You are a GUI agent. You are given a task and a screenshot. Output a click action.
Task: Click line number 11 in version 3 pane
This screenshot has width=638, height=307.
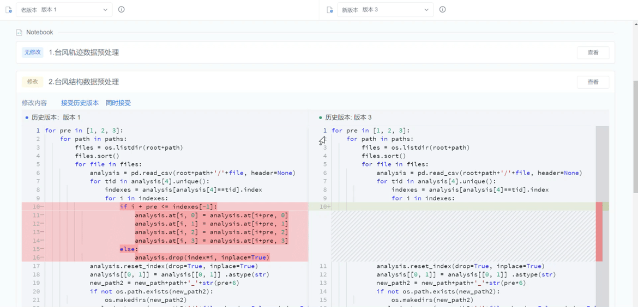click(x=323, y=266)
